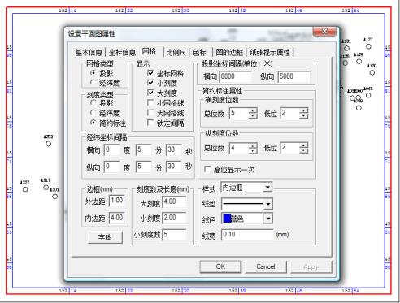Go to the 图的边框 tab
The width and height of the screenshot is (400, 303).
tap(229, 52)
